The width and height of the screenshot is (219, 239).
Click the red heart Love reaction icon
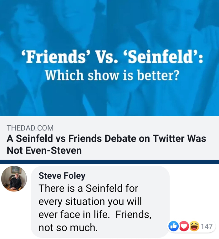[x=184, y=226]
